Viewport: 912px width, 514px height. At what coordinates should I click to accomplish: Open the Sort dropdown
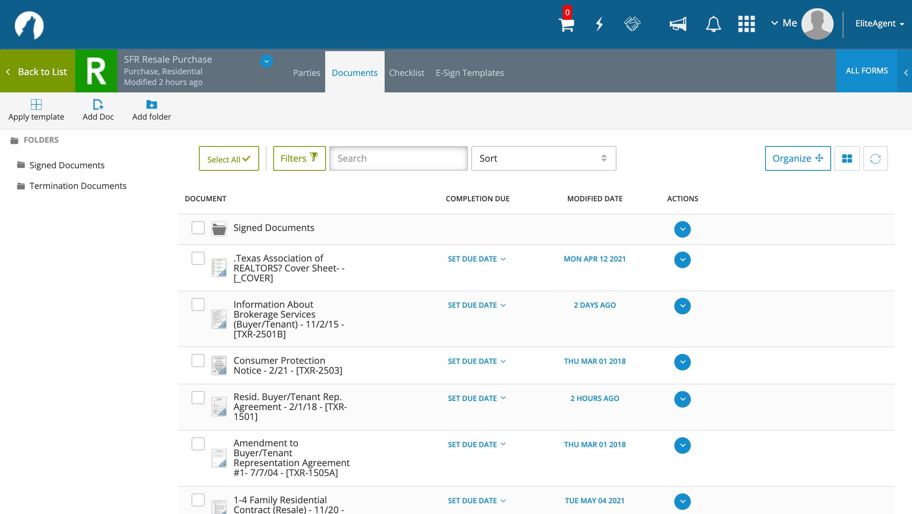543,158
